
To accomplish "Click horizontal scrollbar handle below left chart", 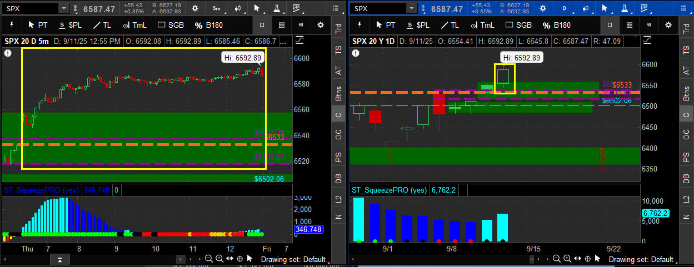I will click(179, 259).
